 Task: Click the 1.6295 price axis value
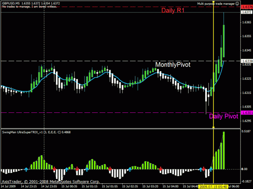tap(247, 121)
